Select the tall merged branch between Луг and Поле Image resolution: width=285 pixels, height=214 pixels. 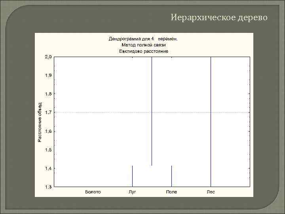coord(152,111)
